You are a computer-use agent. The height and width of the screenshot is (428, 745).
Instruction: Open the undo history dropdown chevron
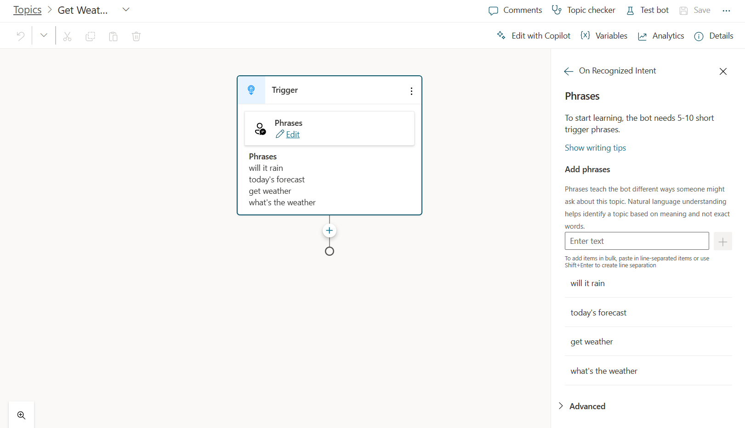click(x=44, y=35)
